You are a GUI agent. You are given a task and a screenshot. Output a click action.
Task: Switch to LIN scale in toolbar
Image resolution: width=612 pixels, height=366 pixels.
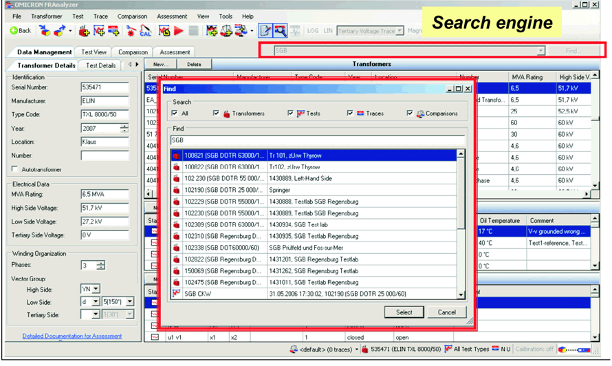[328, 30]
